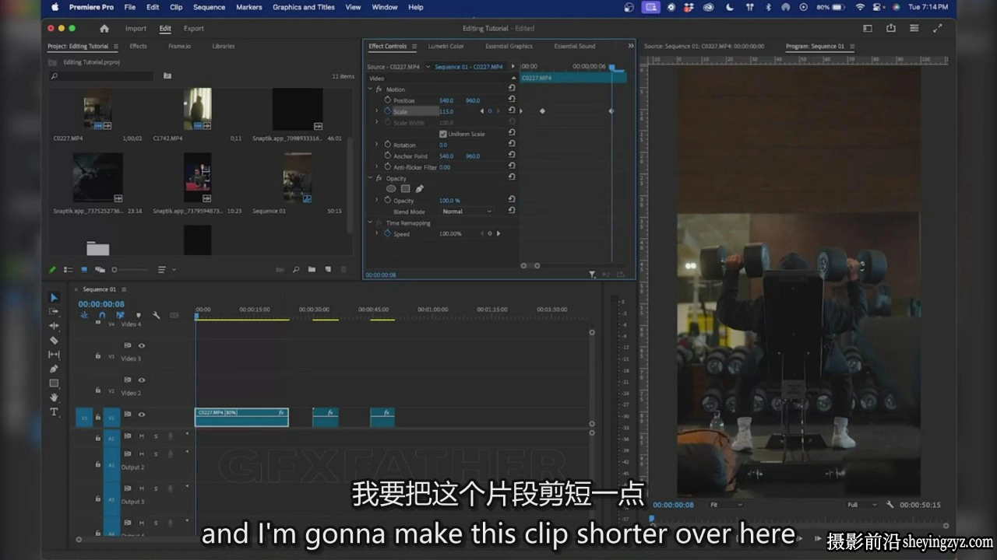Image resolution: width=997 pixels, height=560 pixels.
Task: Click the New Item icon in Project panel
Action: pos(327,270)
